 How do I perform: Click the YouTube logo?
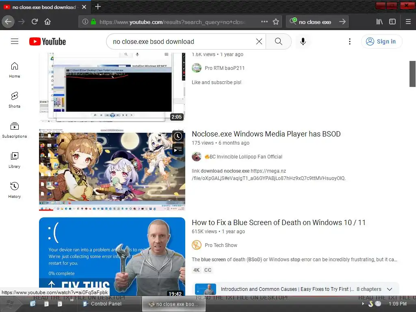coord(48,41)
